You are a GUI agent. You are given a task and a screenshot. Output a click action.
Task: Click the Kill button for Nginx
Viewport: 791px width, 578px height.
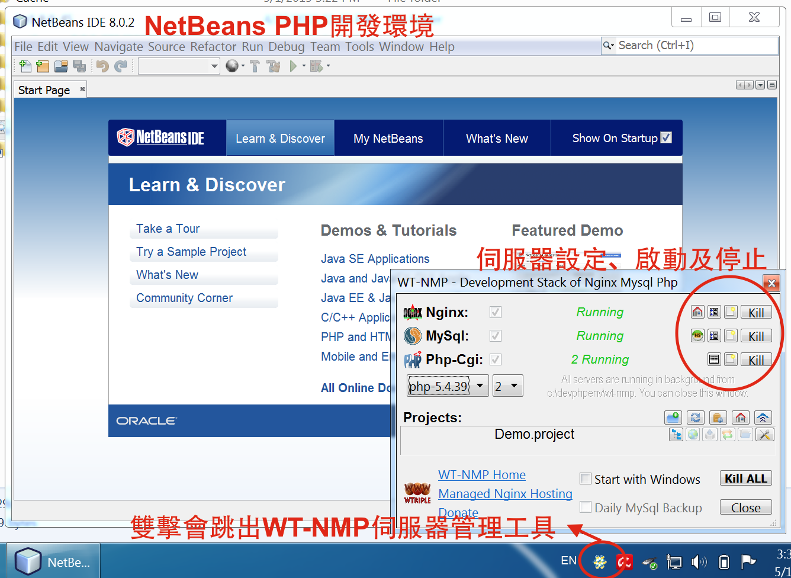pos(756,312)
